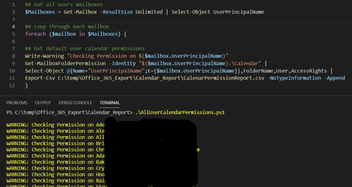Switch to the DEBUG CONSOLE tab
This screenshot has height=187, width=352.
point(75,102)
